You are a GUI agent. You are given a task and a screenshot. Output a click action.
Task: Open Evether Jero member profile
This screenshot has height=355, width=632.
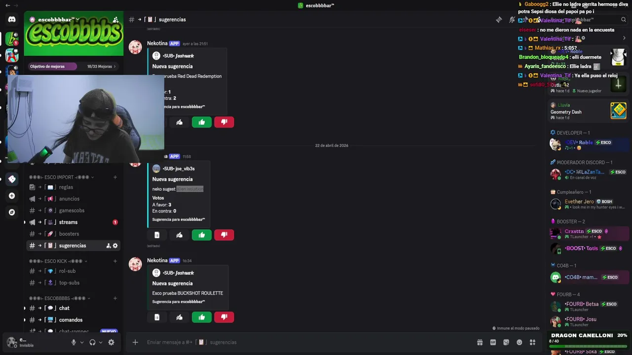tap(589, 204)
